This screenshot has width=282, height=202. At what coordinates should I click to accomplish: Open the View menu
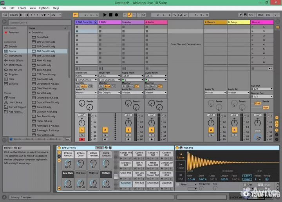(x=33, y=8)
